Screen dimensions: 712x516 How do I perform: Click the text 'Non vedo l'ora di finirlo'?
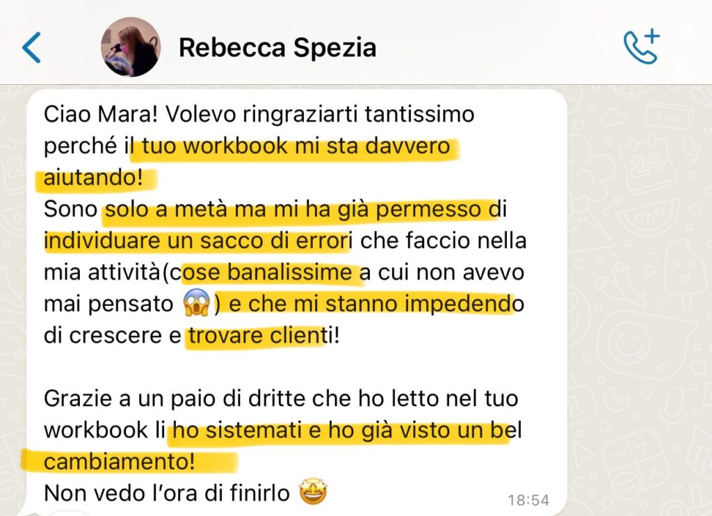click(x=167, y=493)
